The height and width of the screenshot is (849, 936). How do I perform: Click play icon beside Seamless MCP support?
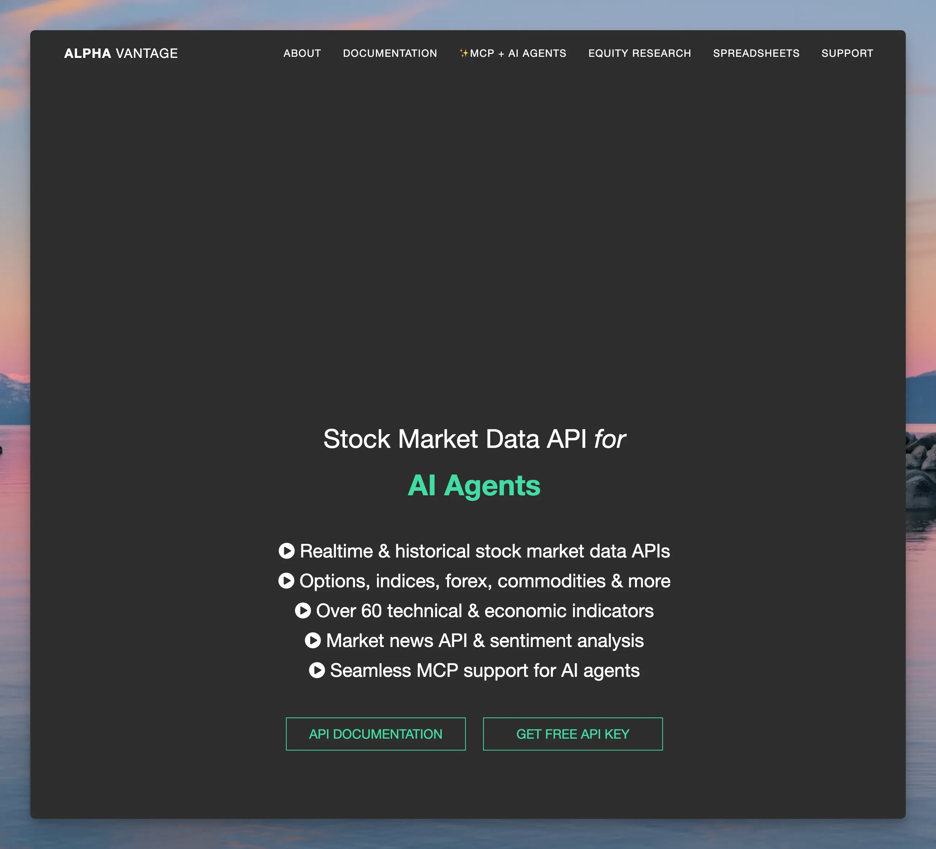point(317,670)
